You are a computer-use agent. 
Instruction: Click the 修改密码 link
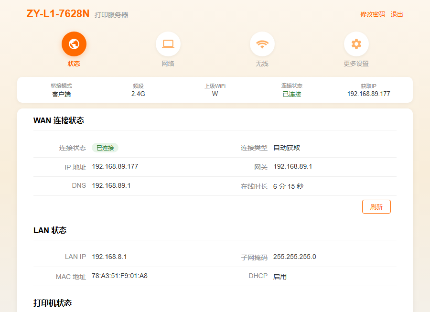click(373, 14)
